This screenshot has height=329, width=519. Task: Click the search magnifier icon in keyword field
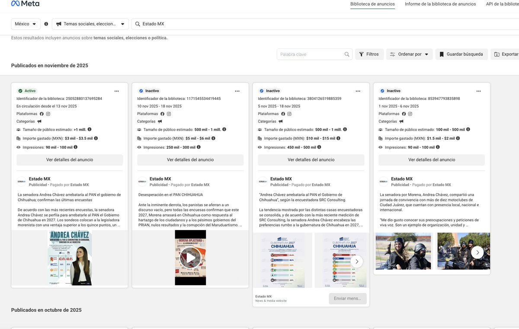click(347, 54)
